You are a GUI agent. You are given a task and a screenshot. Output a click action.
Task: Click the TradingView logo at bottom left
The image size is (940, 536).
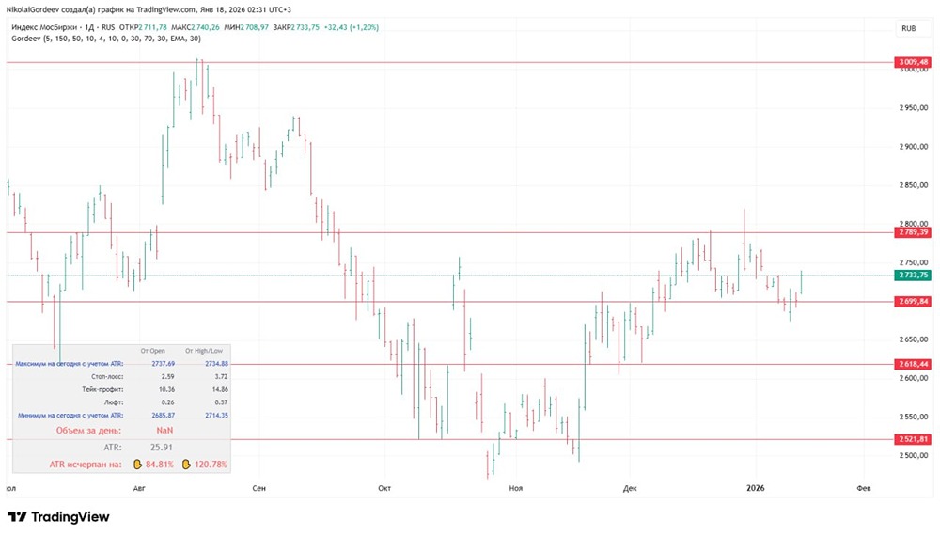58,516
